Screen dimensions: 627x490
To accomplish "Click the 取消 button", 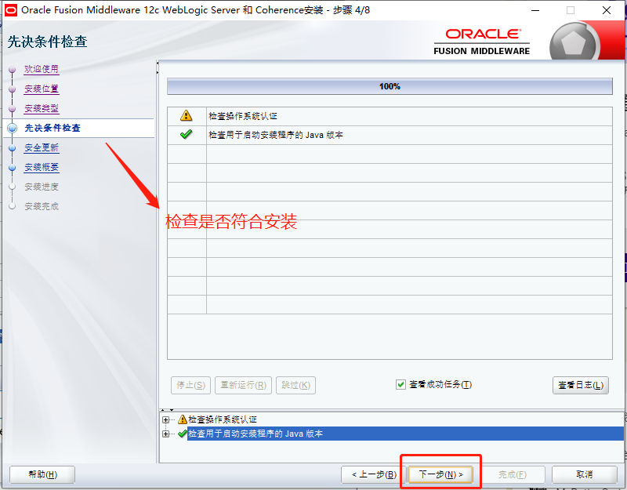I will tap(584, 474).
